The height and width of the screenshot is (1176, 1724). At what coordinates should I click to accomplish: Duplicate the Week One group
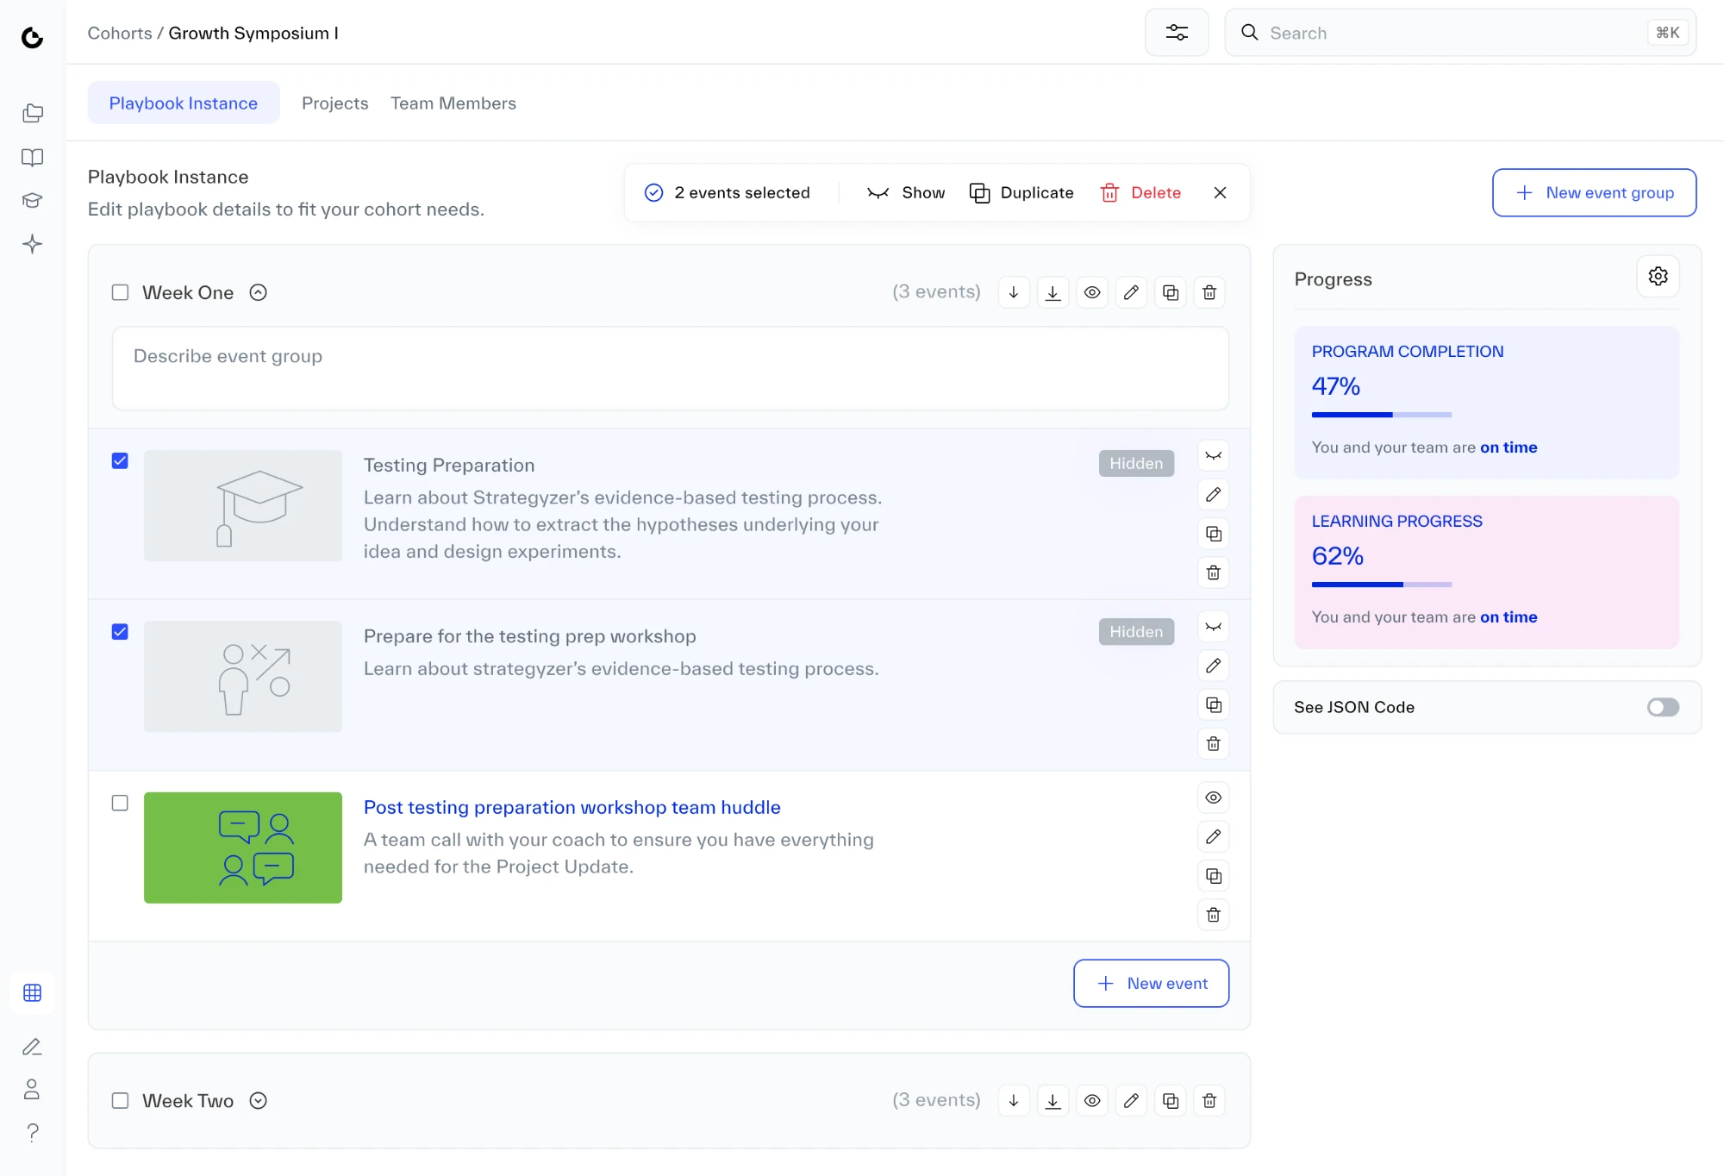1171,292
